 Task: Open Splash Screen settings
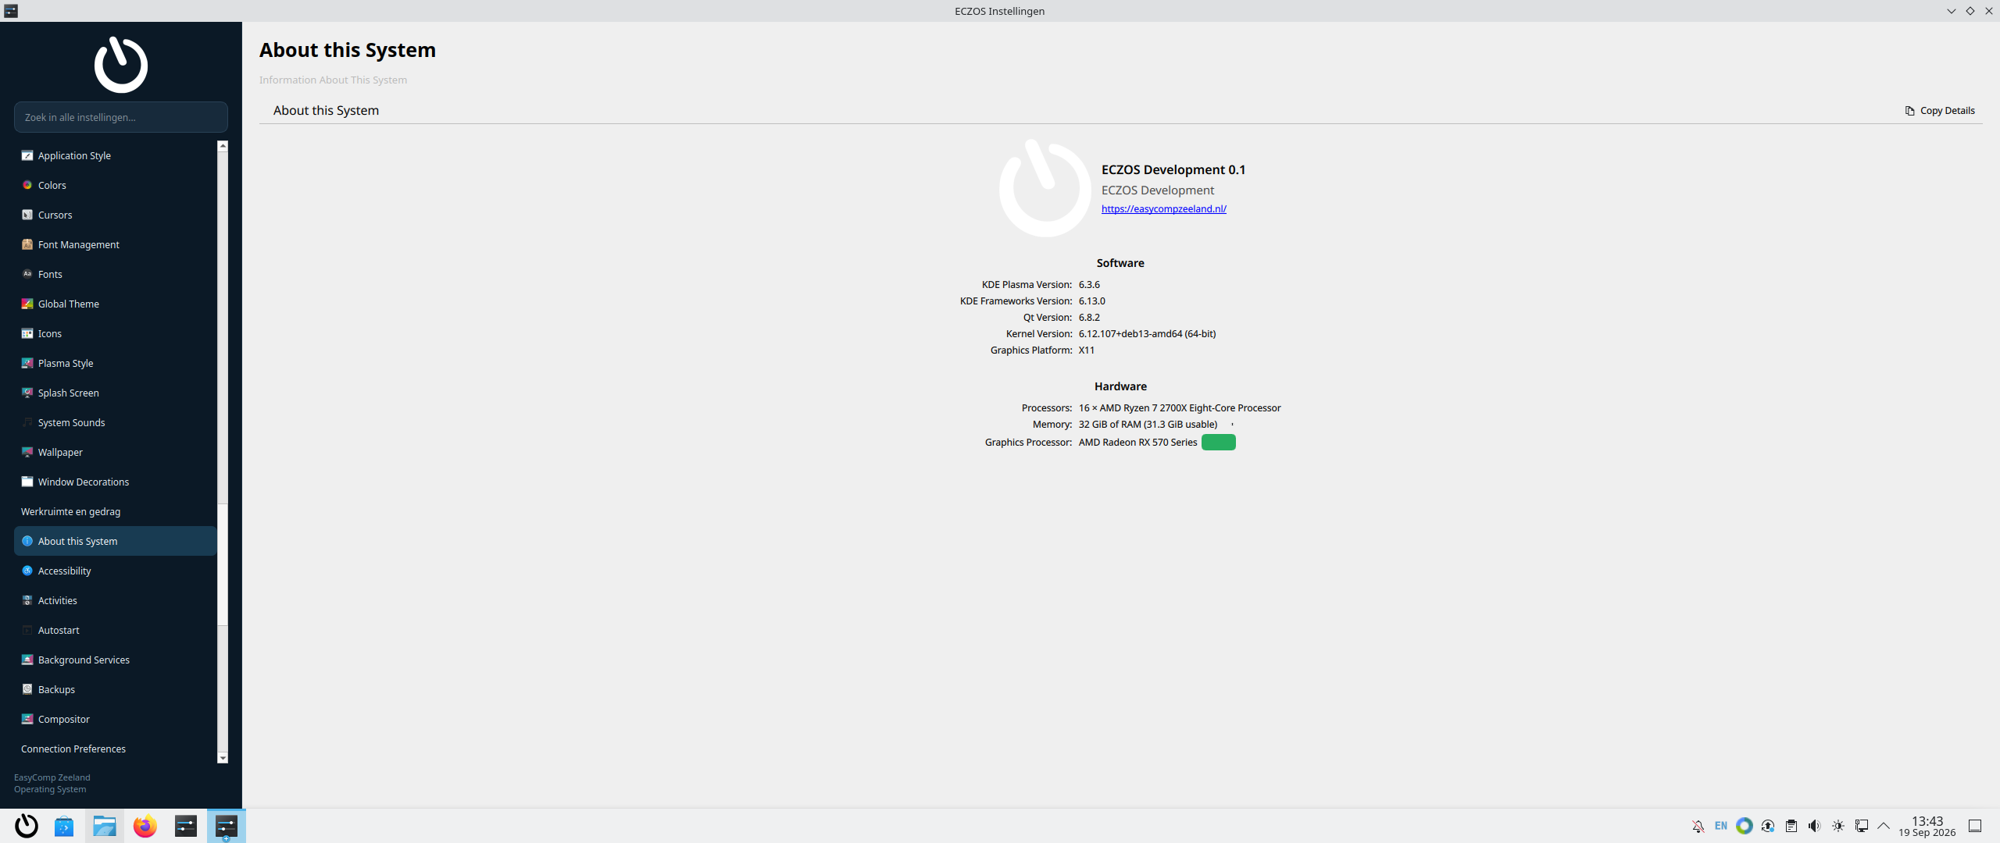(x=115, y=393)
